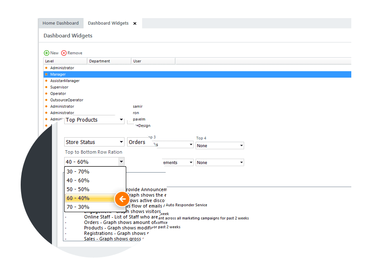
Task: Select the Supervisor row
Action: [x=197, y=87]
